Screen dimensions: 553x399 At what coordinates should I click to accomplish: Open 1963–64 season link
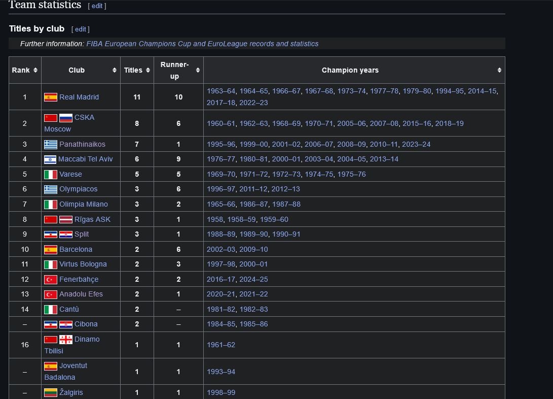click(221, 91)
